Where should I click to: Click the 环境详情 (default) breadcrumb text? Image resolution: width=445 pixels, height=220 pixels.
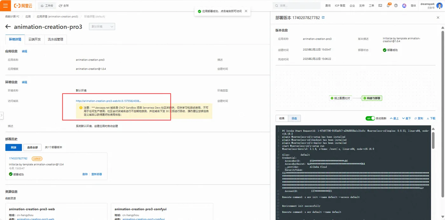[x=94, y=16]
